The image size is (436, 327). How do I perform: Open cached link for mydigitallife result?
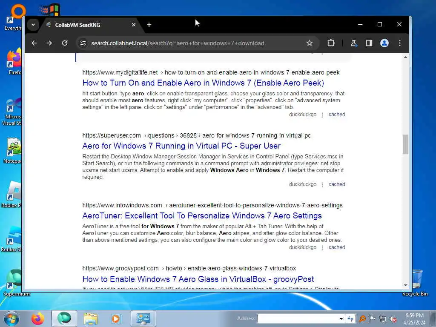click(x=337, y=115)
